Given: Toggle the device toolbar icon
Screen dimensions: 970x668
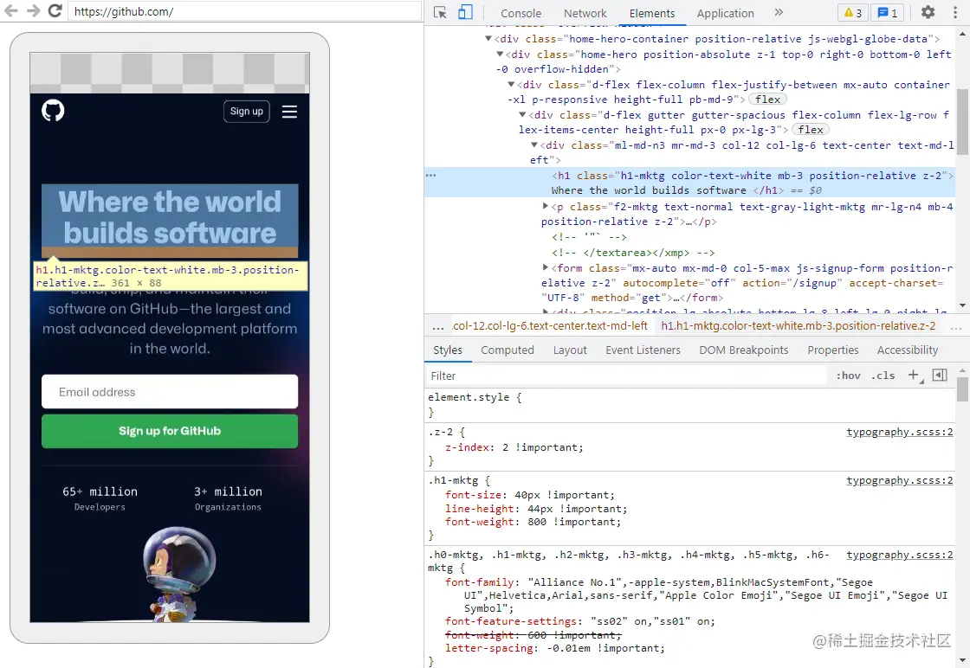Looking at the screenshot, I should [x=465, y=12].
